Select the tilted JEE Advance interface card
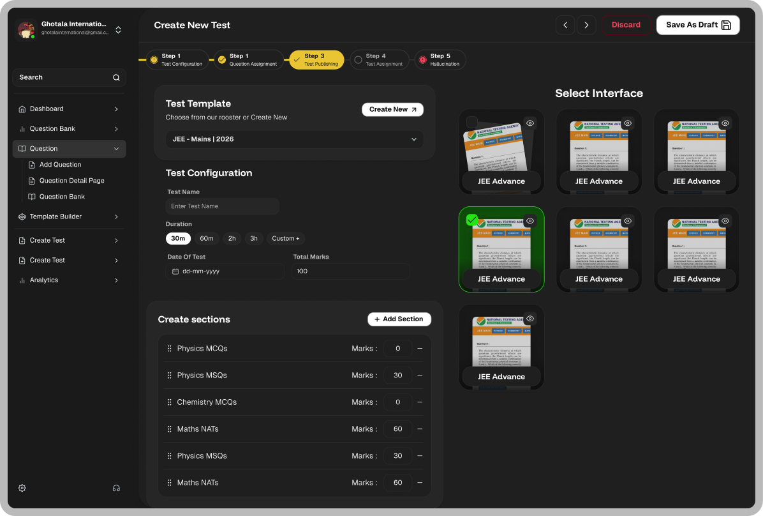The height and width of the screenshot is (516, 763). 501,151
